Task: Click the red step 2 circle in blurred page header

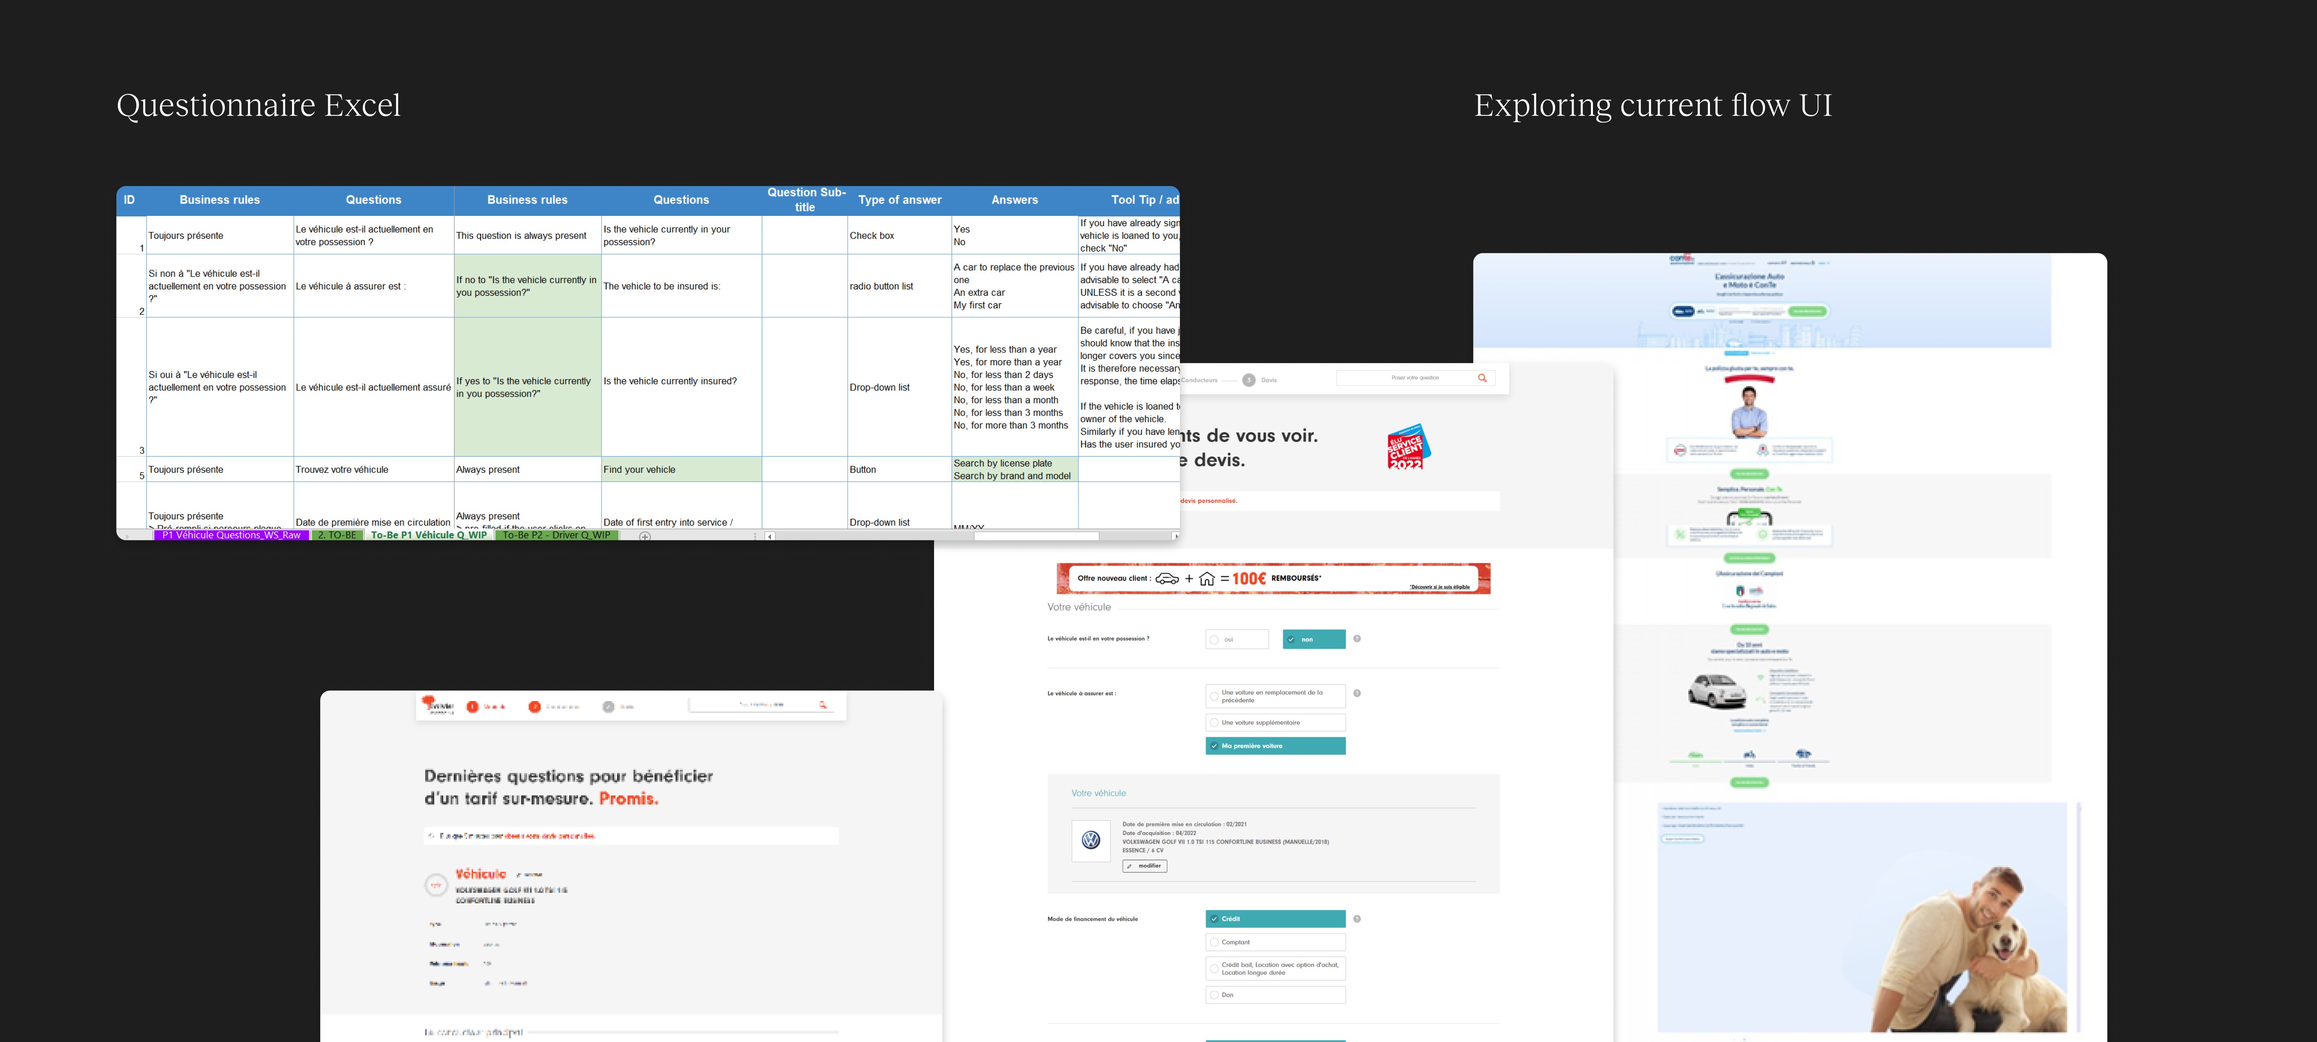Action: [534, 707]
